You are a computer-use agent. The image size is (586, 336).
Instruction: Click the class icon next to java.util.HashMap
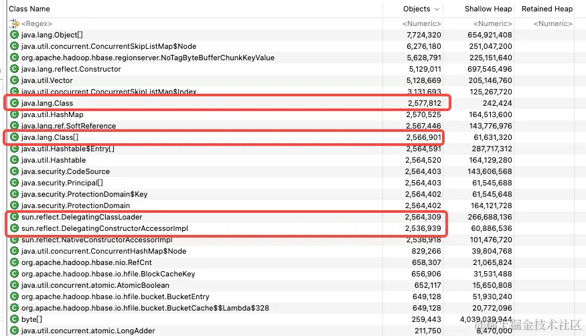[x=14, y=114]
